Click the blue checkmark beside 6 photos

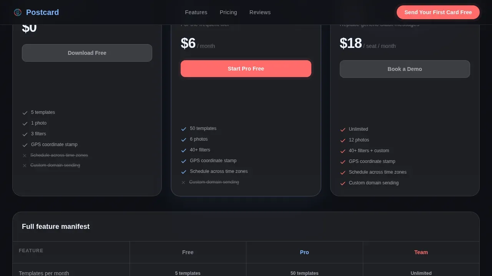(x=184, y=140)
